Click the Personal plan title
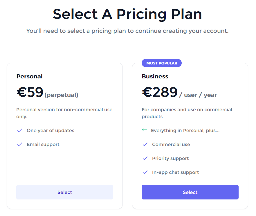Image resolution: width=256 pixels, height=216 pixels. pos(30,76)
